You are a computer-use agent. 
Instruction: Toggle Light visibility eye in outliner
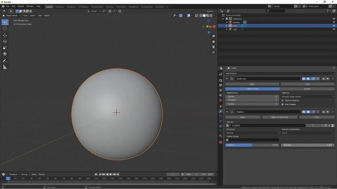tap(334, 29)
